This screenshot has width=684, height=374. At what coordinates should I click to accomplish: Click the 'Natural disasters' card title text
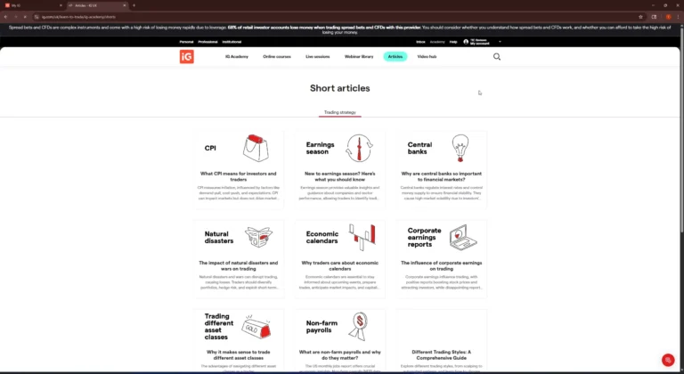point(219,238)
